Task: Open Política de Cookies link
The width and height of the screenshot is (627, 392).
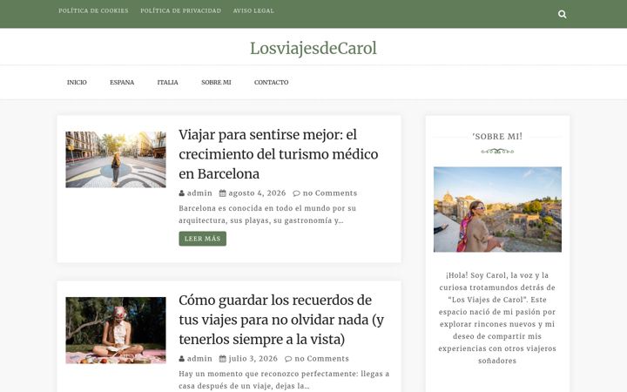Action: coord(93,10)
